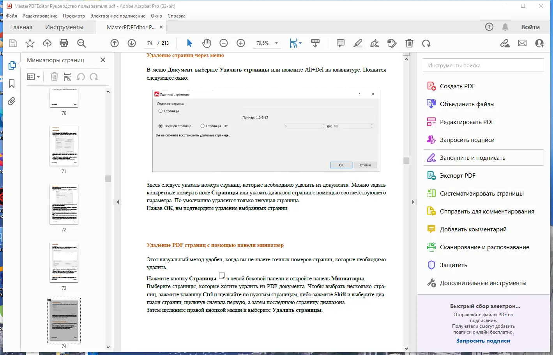Click the Zoom in plus icon
The image size is (553, 355).
pyautogui.click(x=241, y=43)
